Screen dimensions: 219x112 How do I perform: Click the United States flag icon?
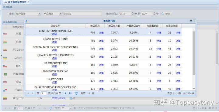(5, 34)
